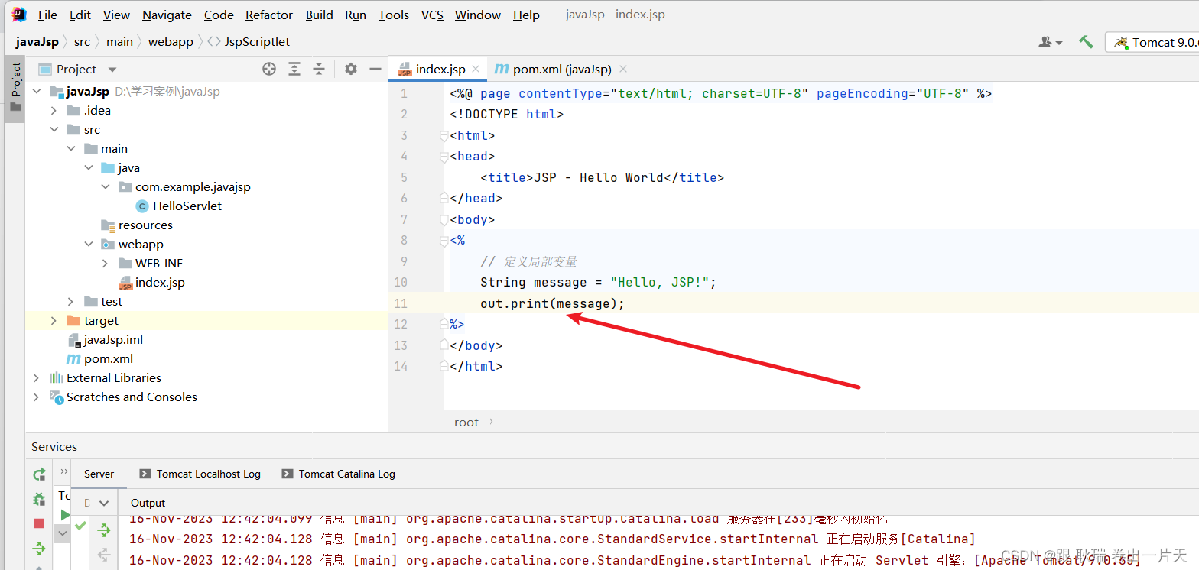Collapse the webapp folder arrow
Screen dimensions: 1199x570
[88, 245]
